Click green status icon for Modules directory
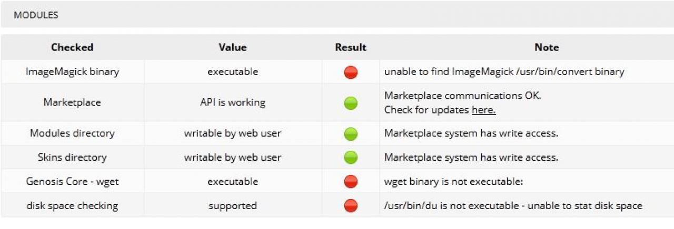Screen dimensions: 674x229 click(351, 133)
